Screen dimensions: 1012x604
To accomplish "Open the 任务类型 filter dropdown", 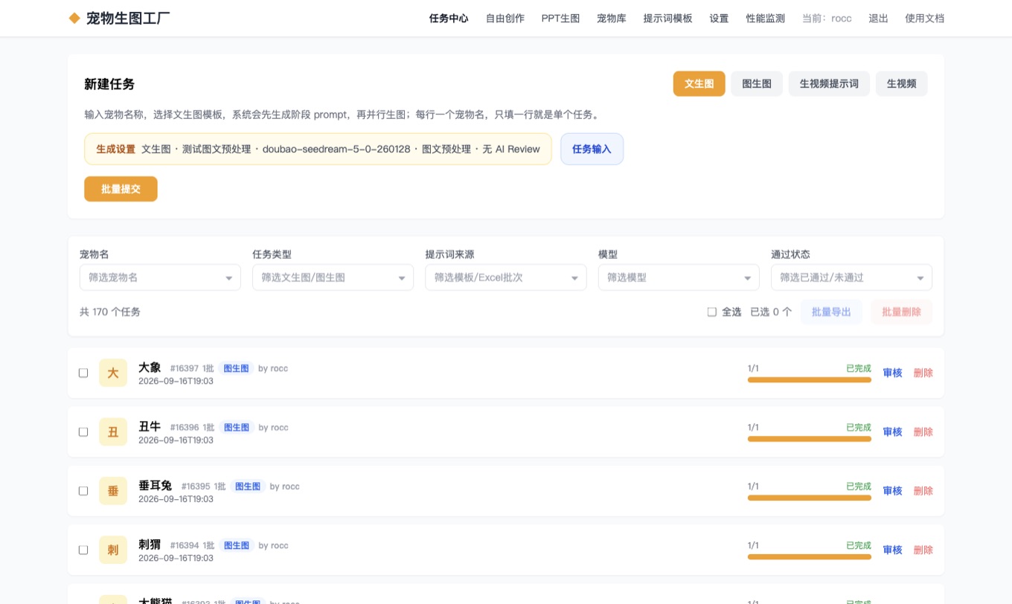I will click(333, 277).
